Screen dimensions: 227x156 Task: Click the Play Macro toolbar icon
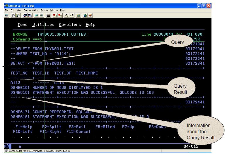[66, 15]
